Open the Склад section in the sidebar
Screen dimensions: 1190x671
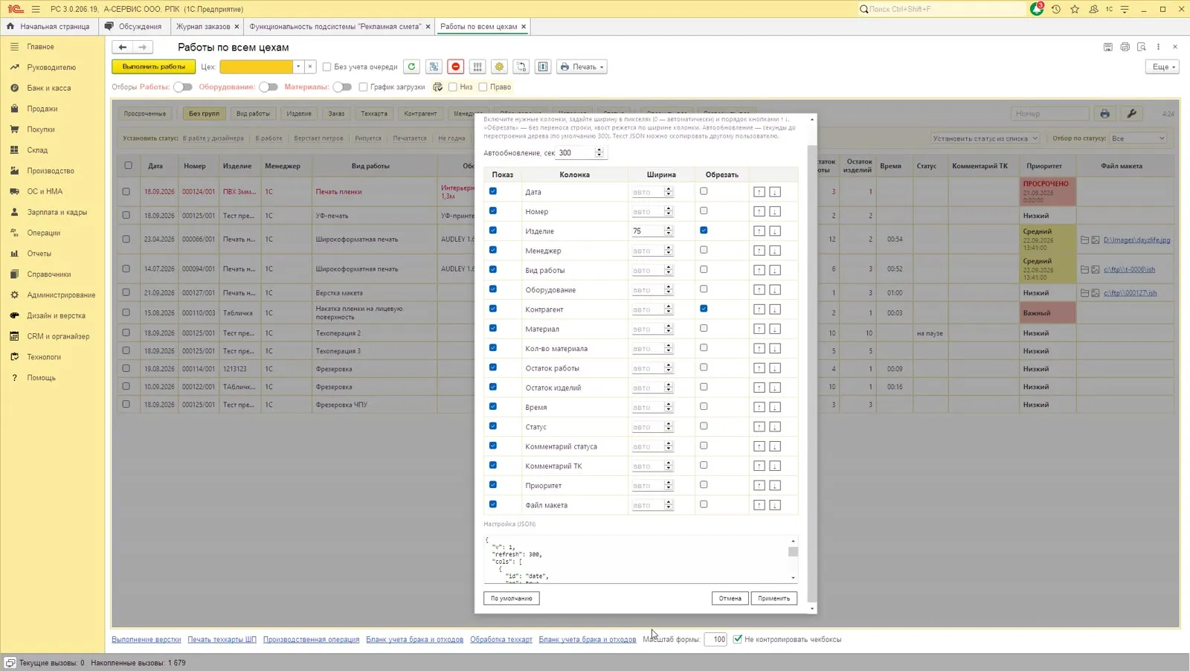37,150
